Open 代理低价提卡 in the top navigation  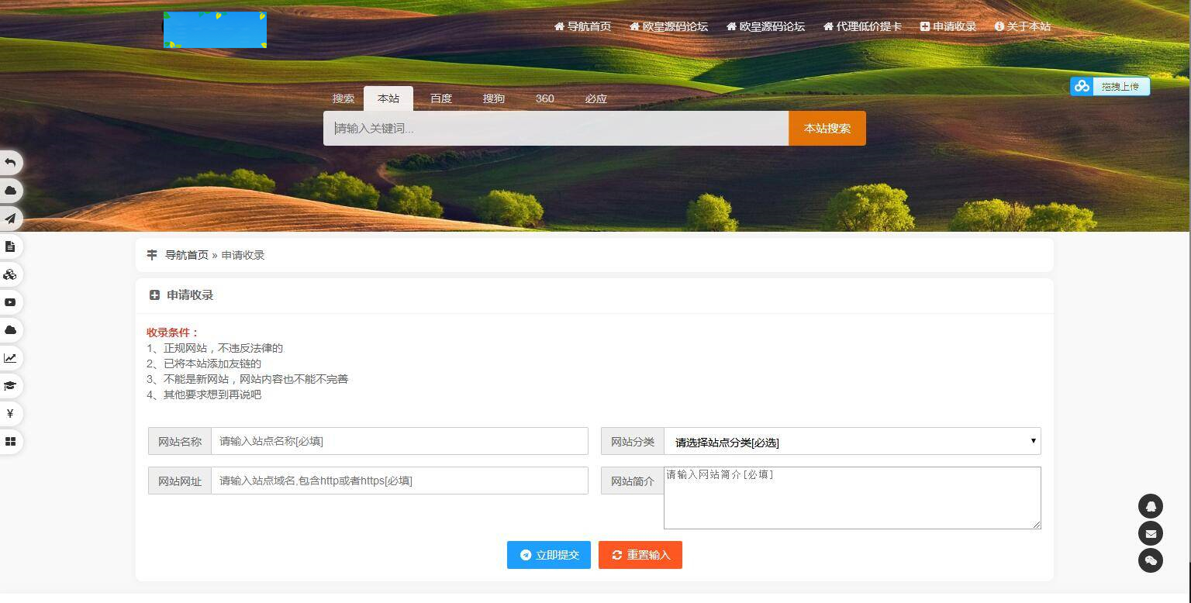[862, 26]
